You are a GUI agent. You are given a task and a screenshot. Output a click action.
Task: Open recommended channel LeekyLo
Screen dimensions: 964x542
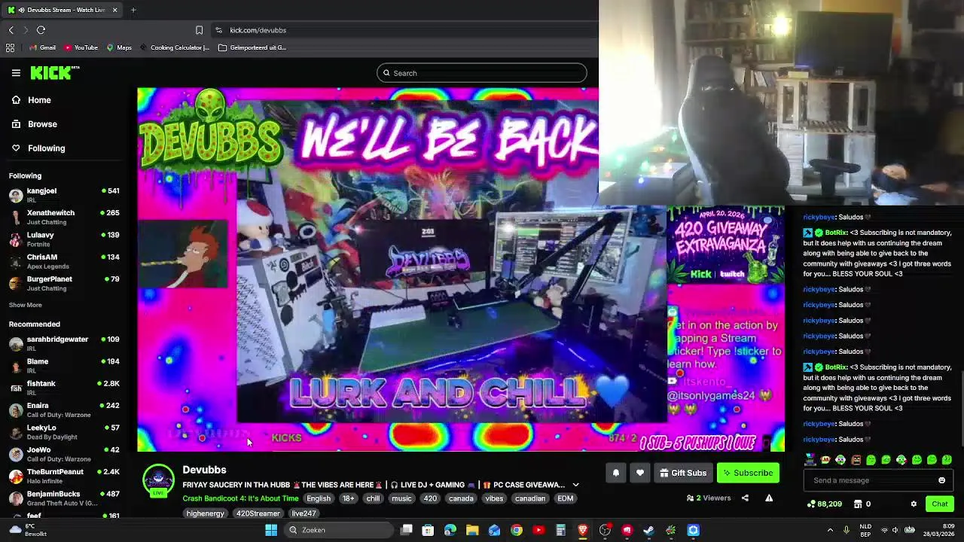pos(65,432)
